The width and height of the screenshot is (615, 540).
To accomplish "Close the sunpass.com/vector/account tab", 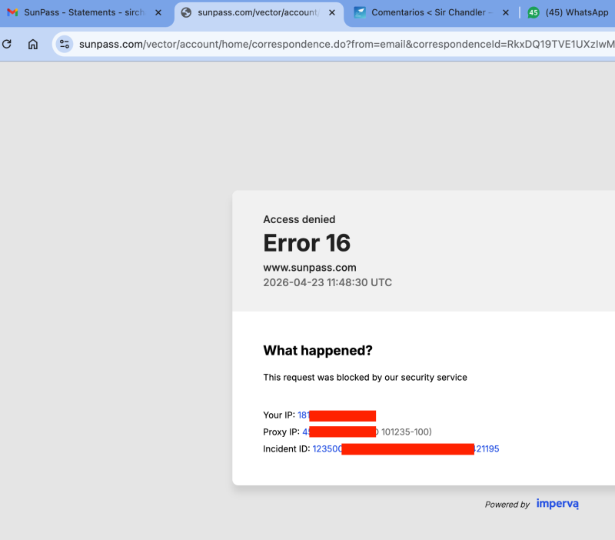I will [332, 12].
